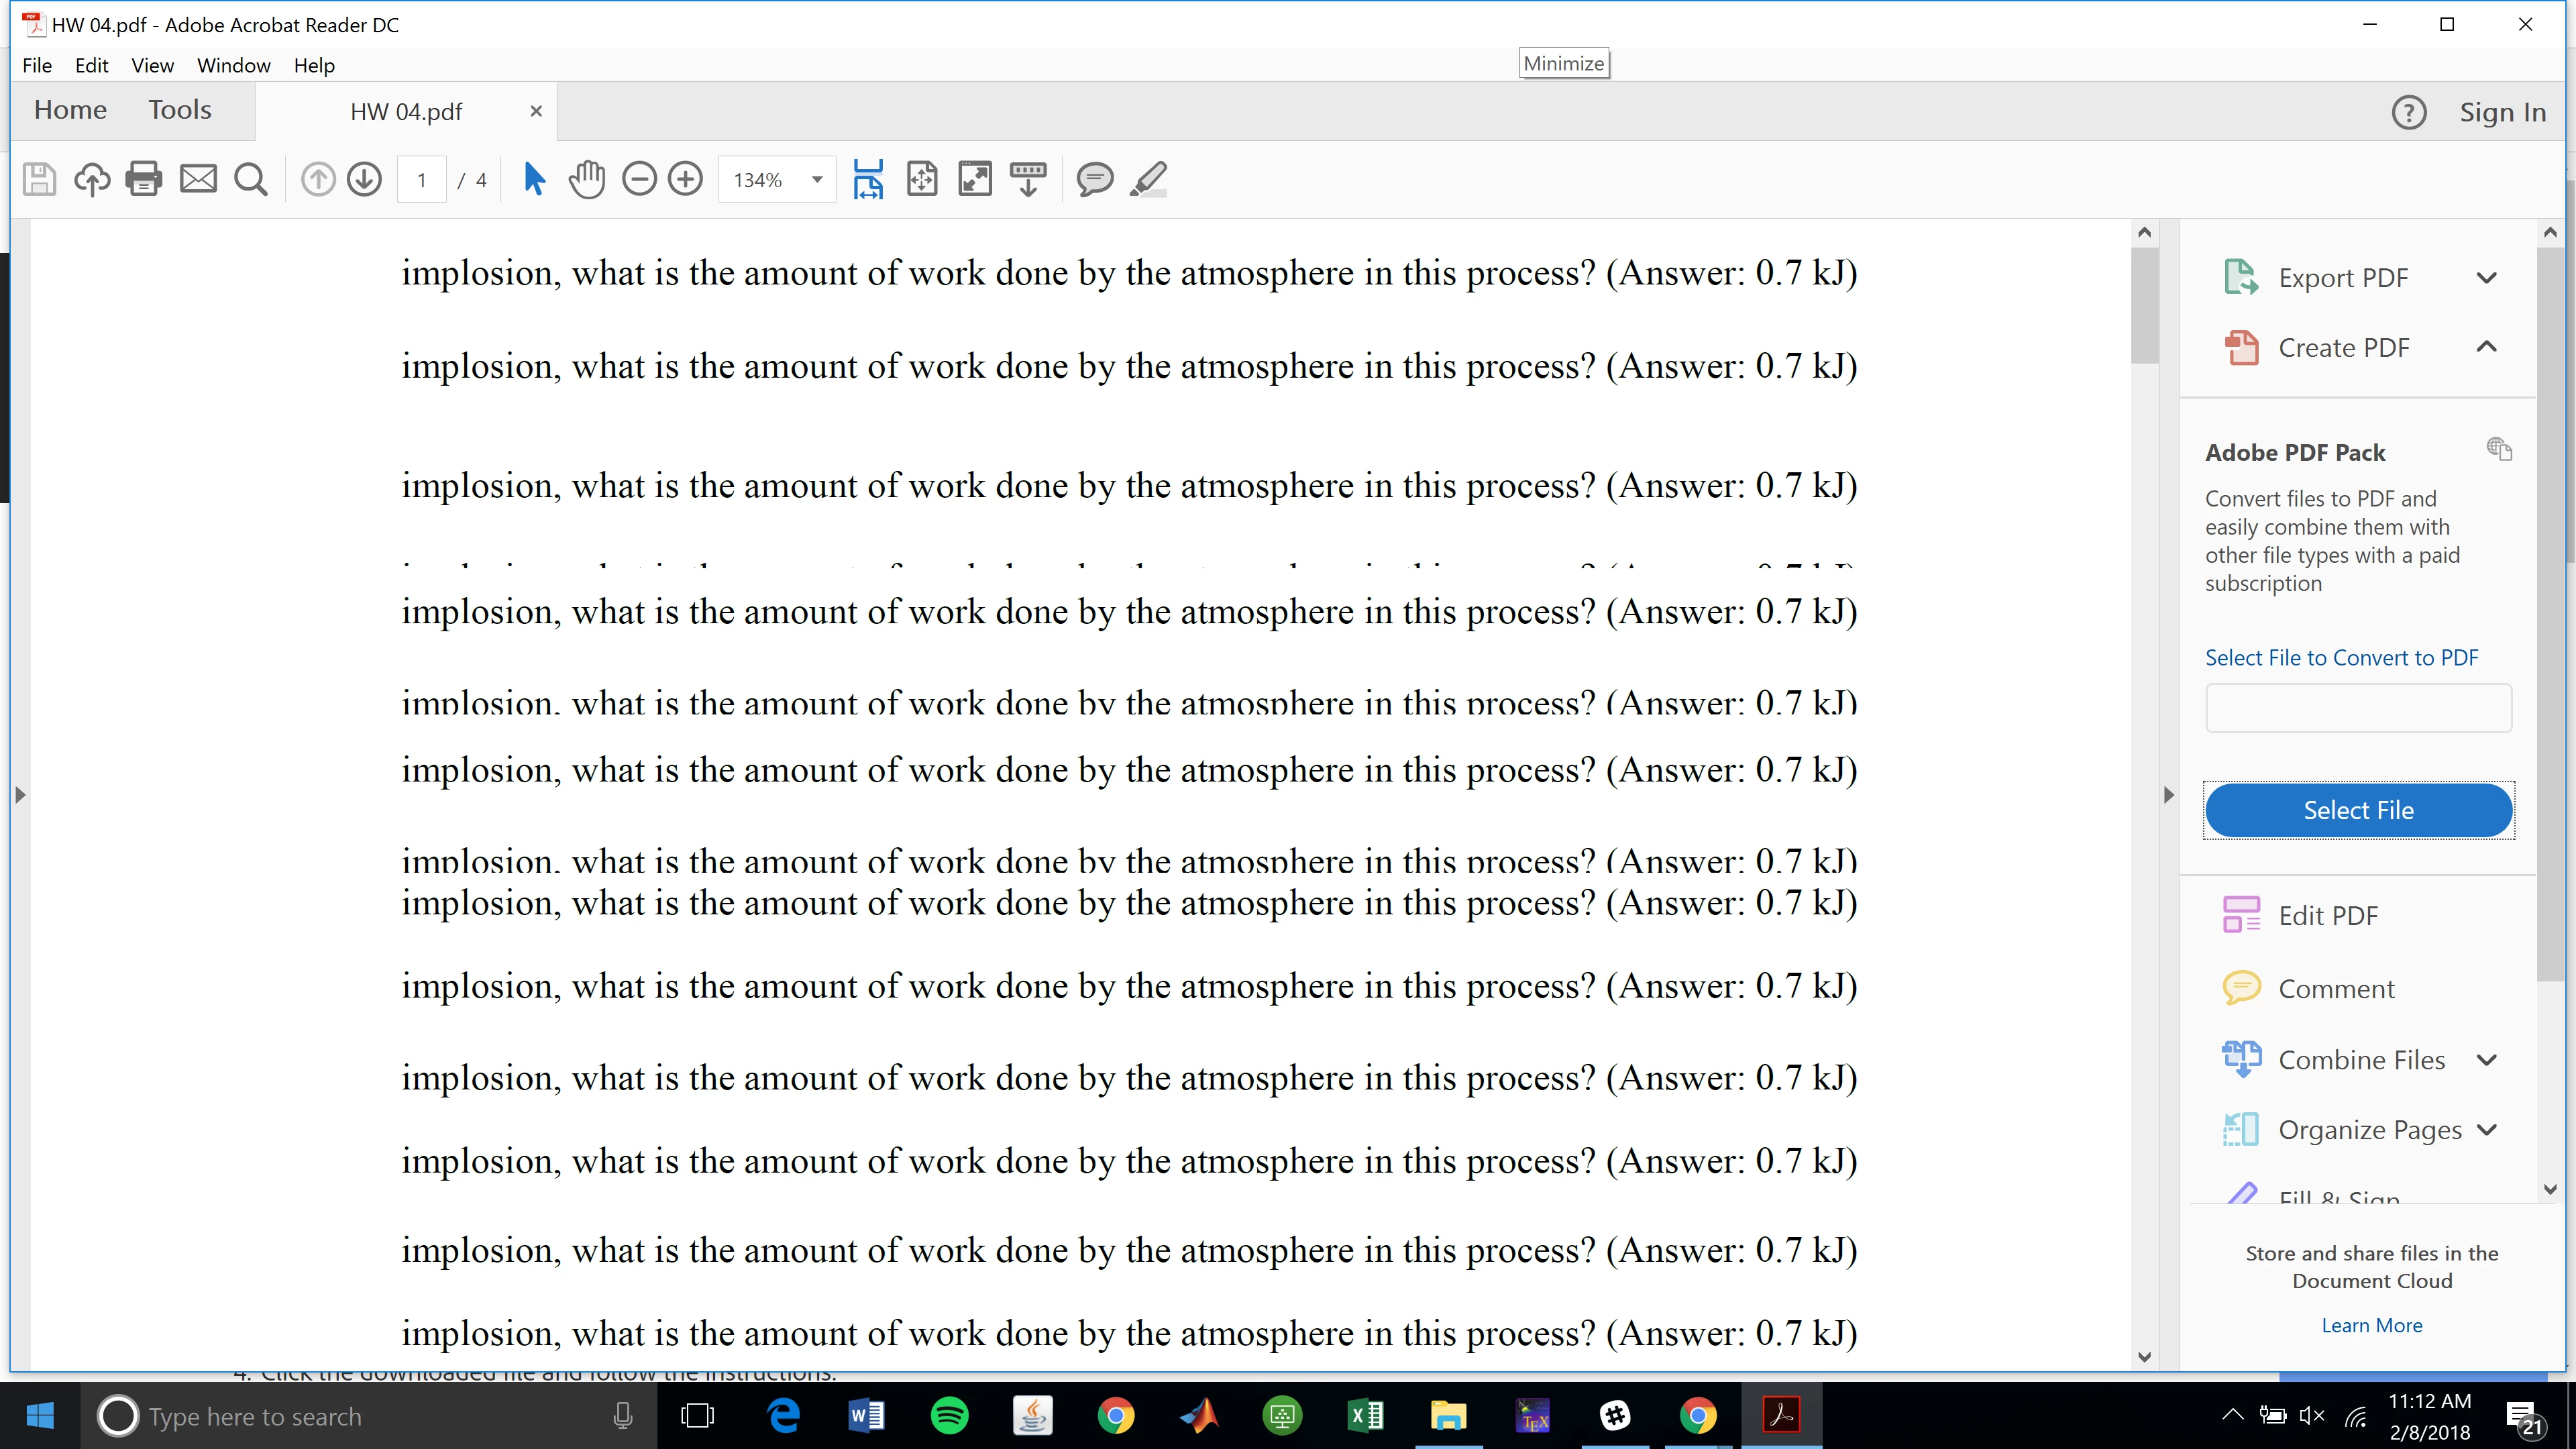Follow the Learn More link
2576x1449 pixels.
tap(2371, 1325)
